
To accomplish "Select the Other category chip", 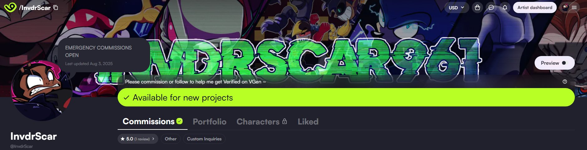I will tap(171, 139).
